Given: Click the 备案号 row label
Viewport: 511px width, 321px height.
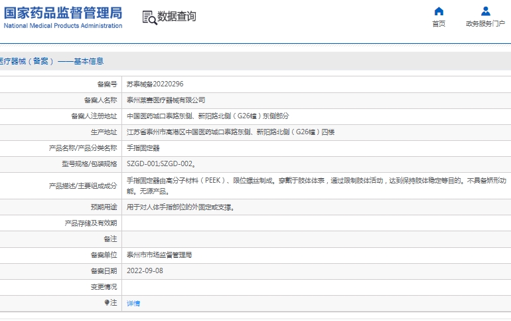Looking at the screenshot, I should 108,84.
